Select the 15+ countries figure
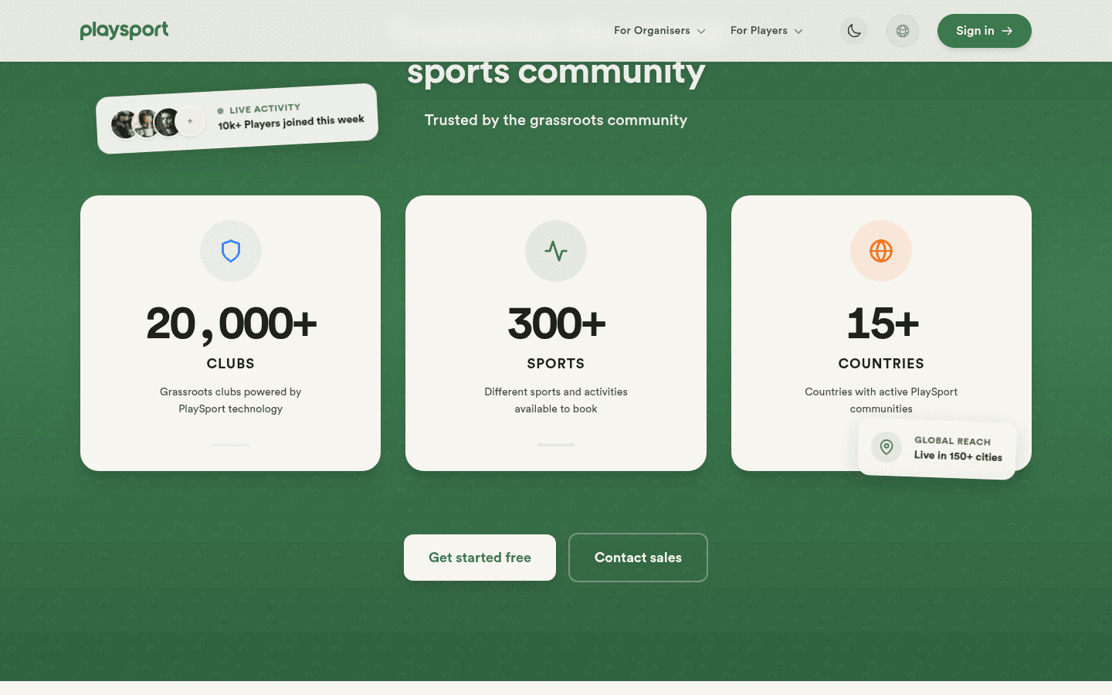1112x695 pixels. click(x=882, y=324)
